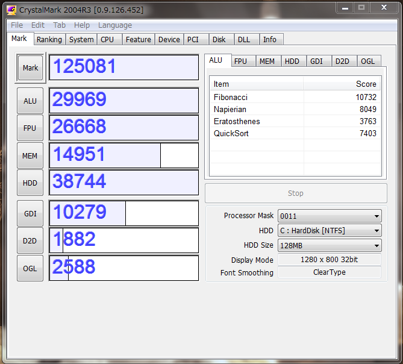
Task: Click the QuickSort score 7403
Action: 368,133
